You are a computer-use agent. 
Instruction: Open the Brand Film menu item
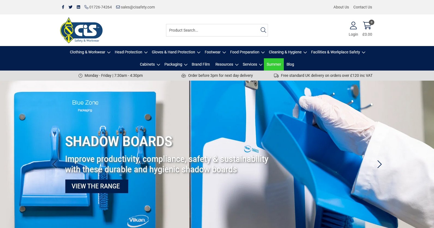coord(201,65)
